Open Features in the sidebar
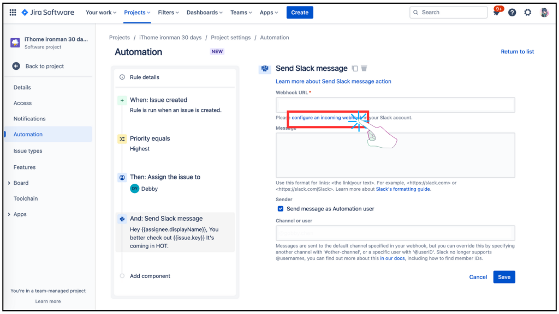Image resolution: width=559 pixels, height=314 pixels. (x=25, y=167)
